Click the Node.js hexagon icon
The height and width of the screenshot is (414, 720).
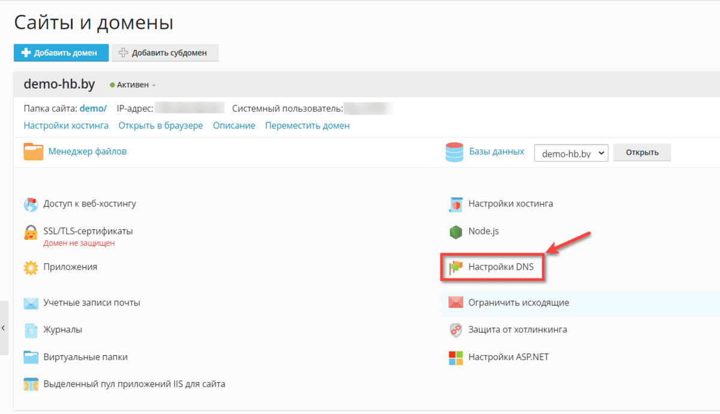[x=456, y=232]
